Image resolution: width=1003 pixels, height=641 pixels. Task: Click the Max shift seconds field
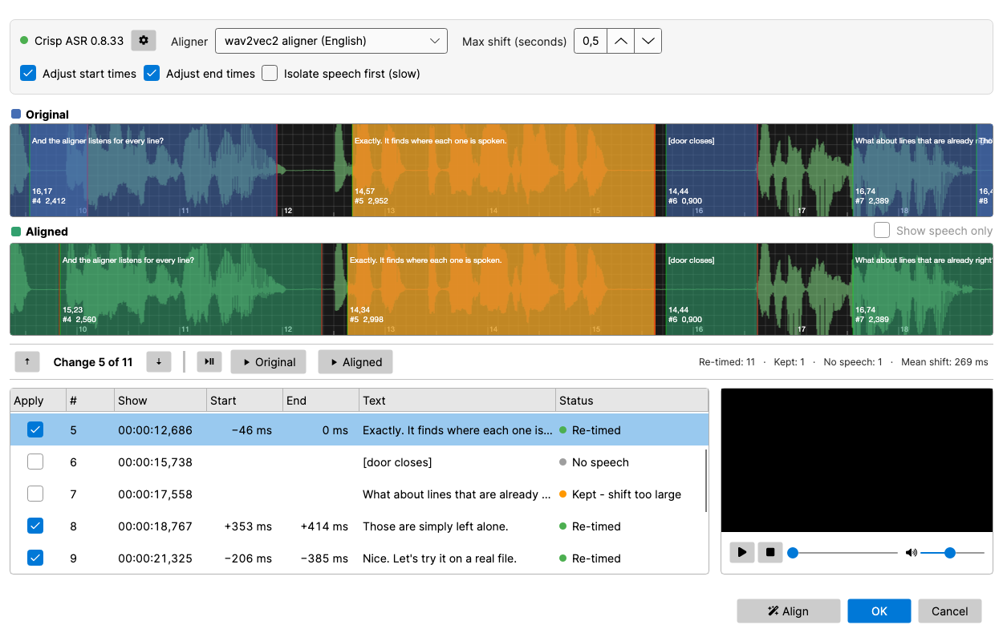[590, 41]
